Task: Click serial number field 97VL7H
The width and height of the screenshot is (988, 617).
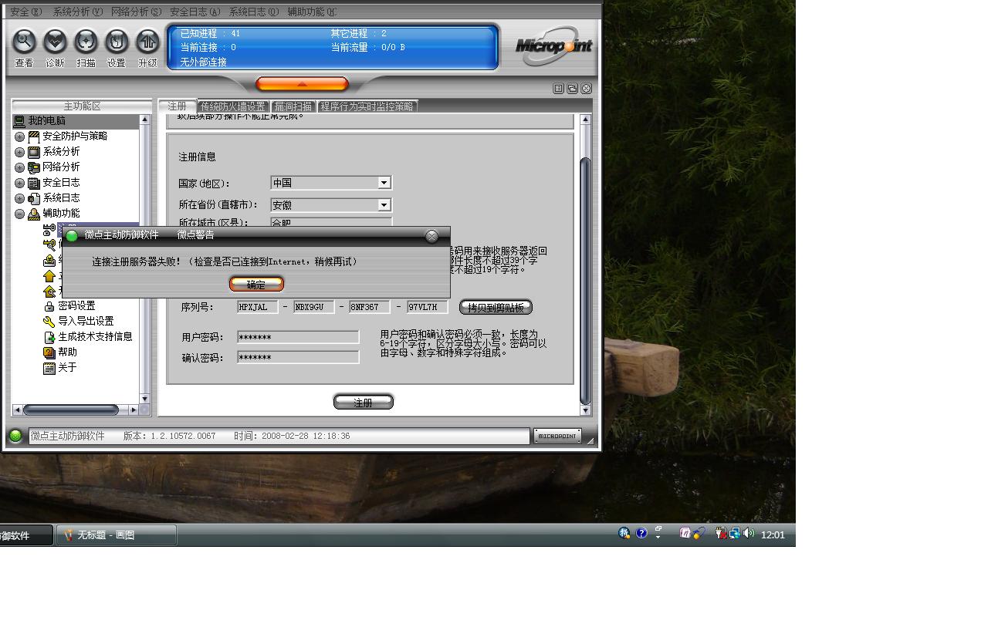Action: (428, 307)
